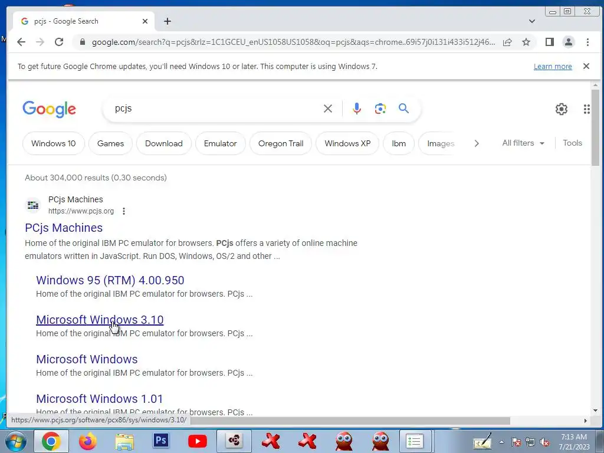Open Chrome from the taskbar
This screenshot has width=604, height=453.
(x=51, y=441)
